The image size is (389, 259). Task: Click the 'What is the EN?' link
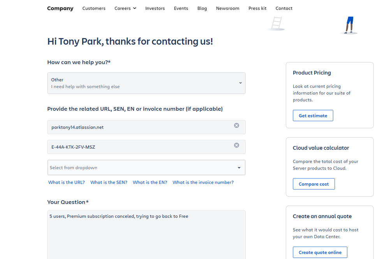coord(150,183)
